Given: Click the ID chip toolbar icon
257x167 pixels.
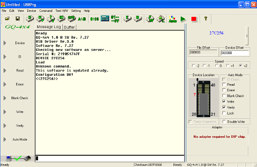Looking at the screenshot, I should click(x=61, y=19).
